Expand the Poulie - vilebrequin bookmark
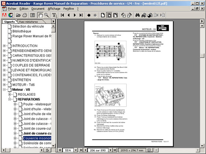Viewport: 206px width, 154px height. coord(15,104)
